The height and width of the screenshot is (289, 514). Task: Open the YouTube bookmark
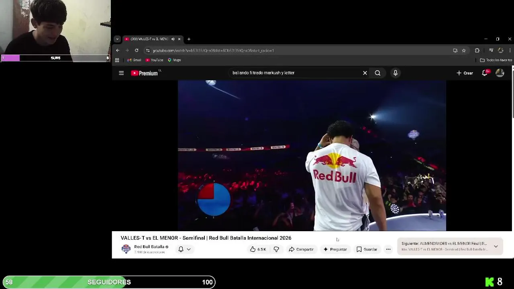coord(154,60)
